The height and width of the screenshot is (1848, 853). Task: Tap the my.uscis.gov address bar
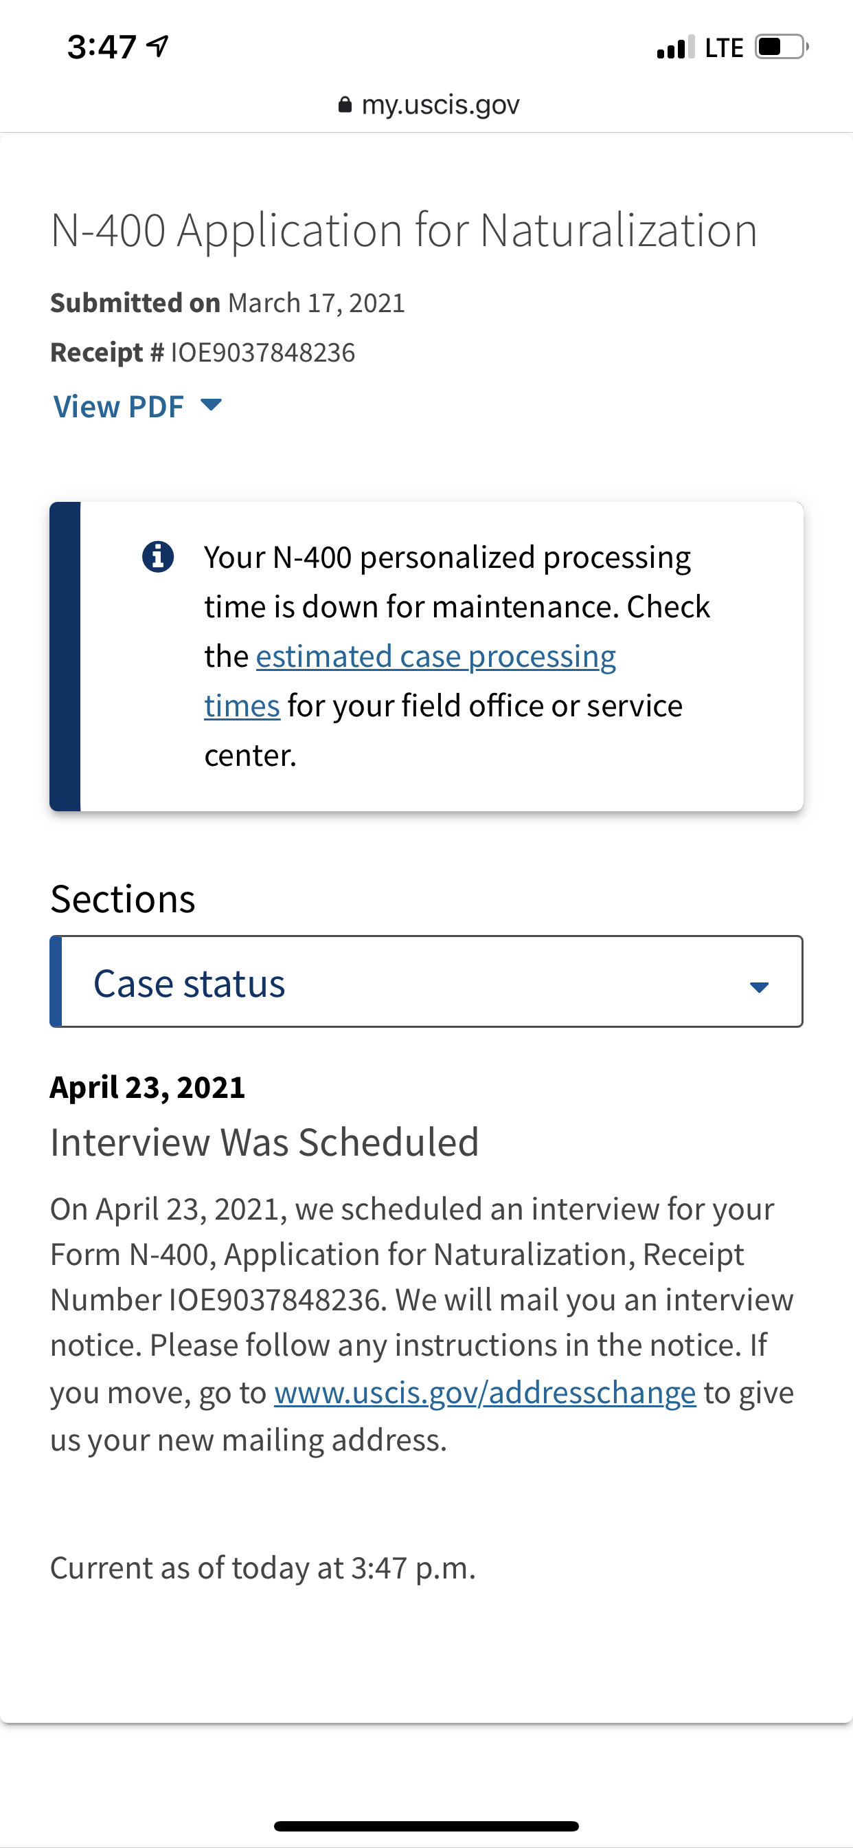point(428,104)
